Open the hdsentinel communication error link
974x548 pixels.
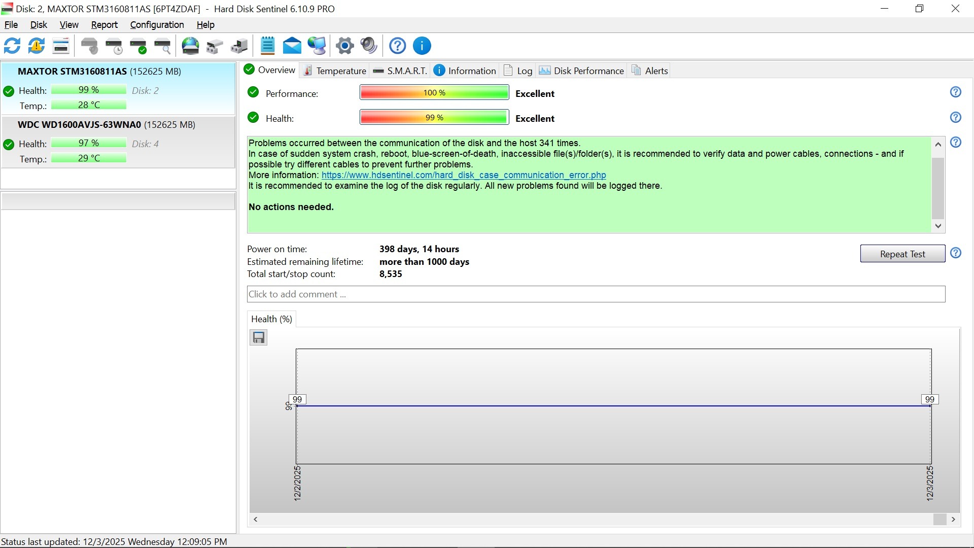click(x=463, y=175)
